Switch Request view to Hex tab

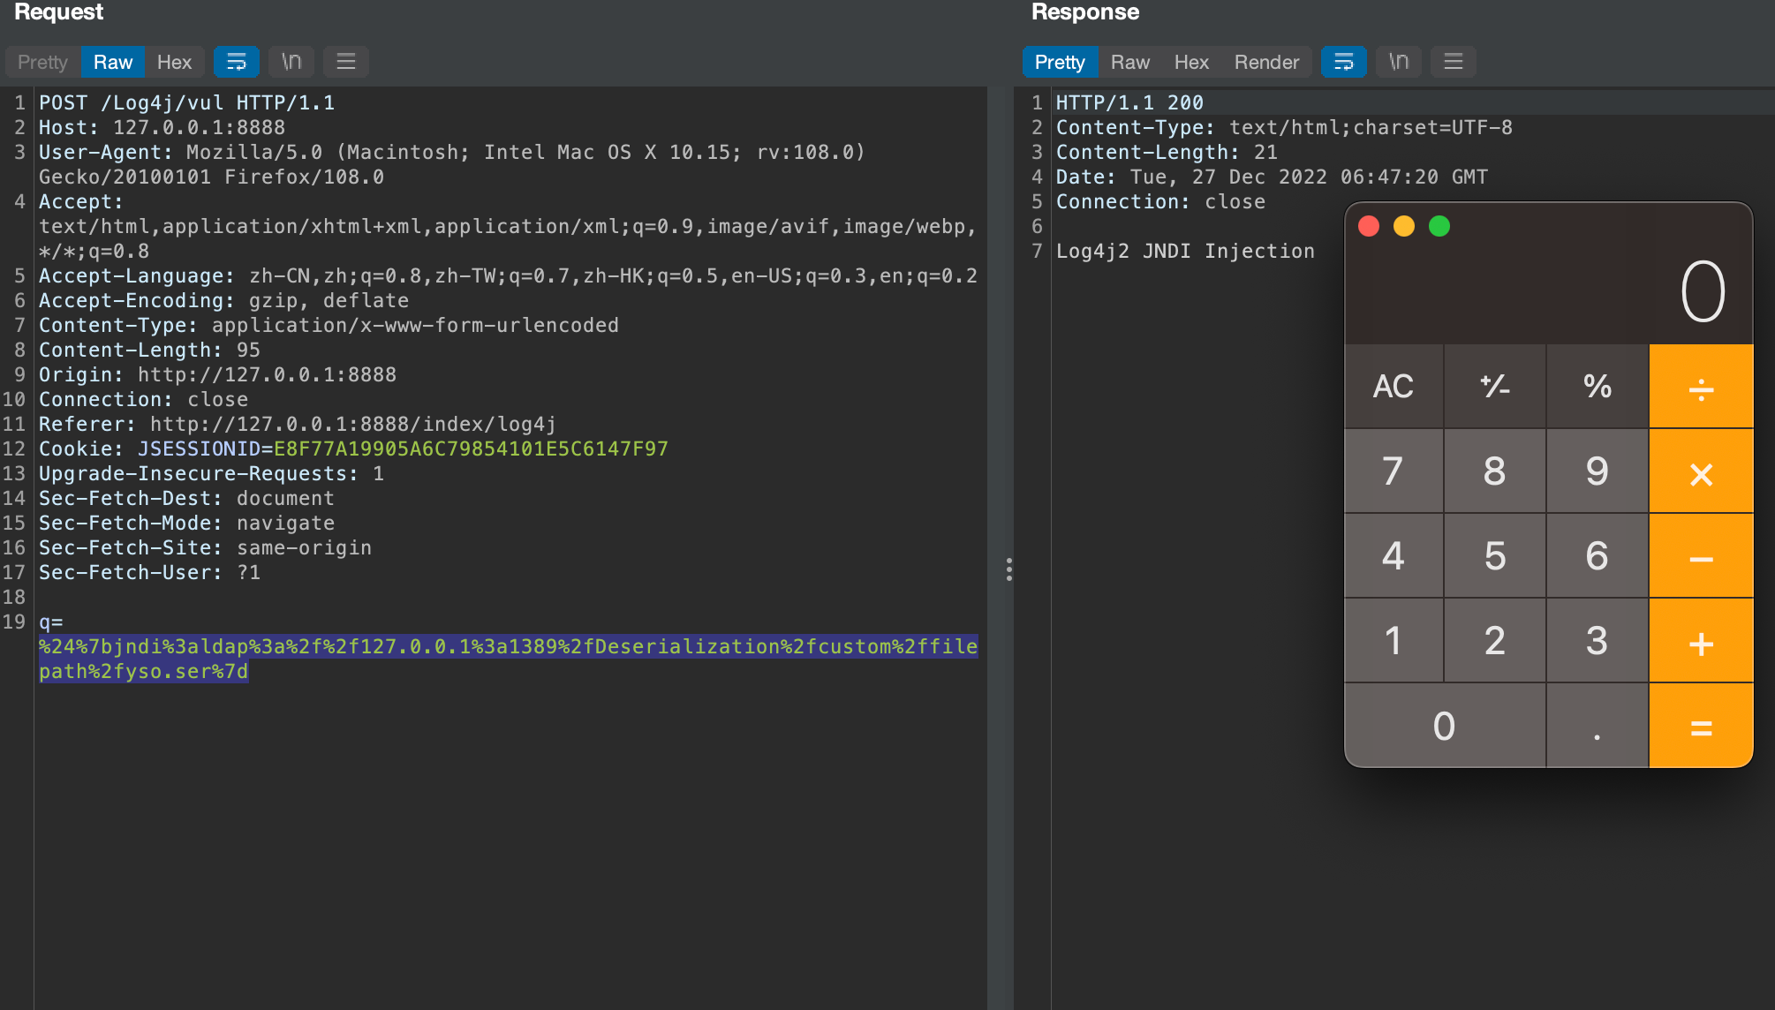pyautogui.click(x=174, y=62)
